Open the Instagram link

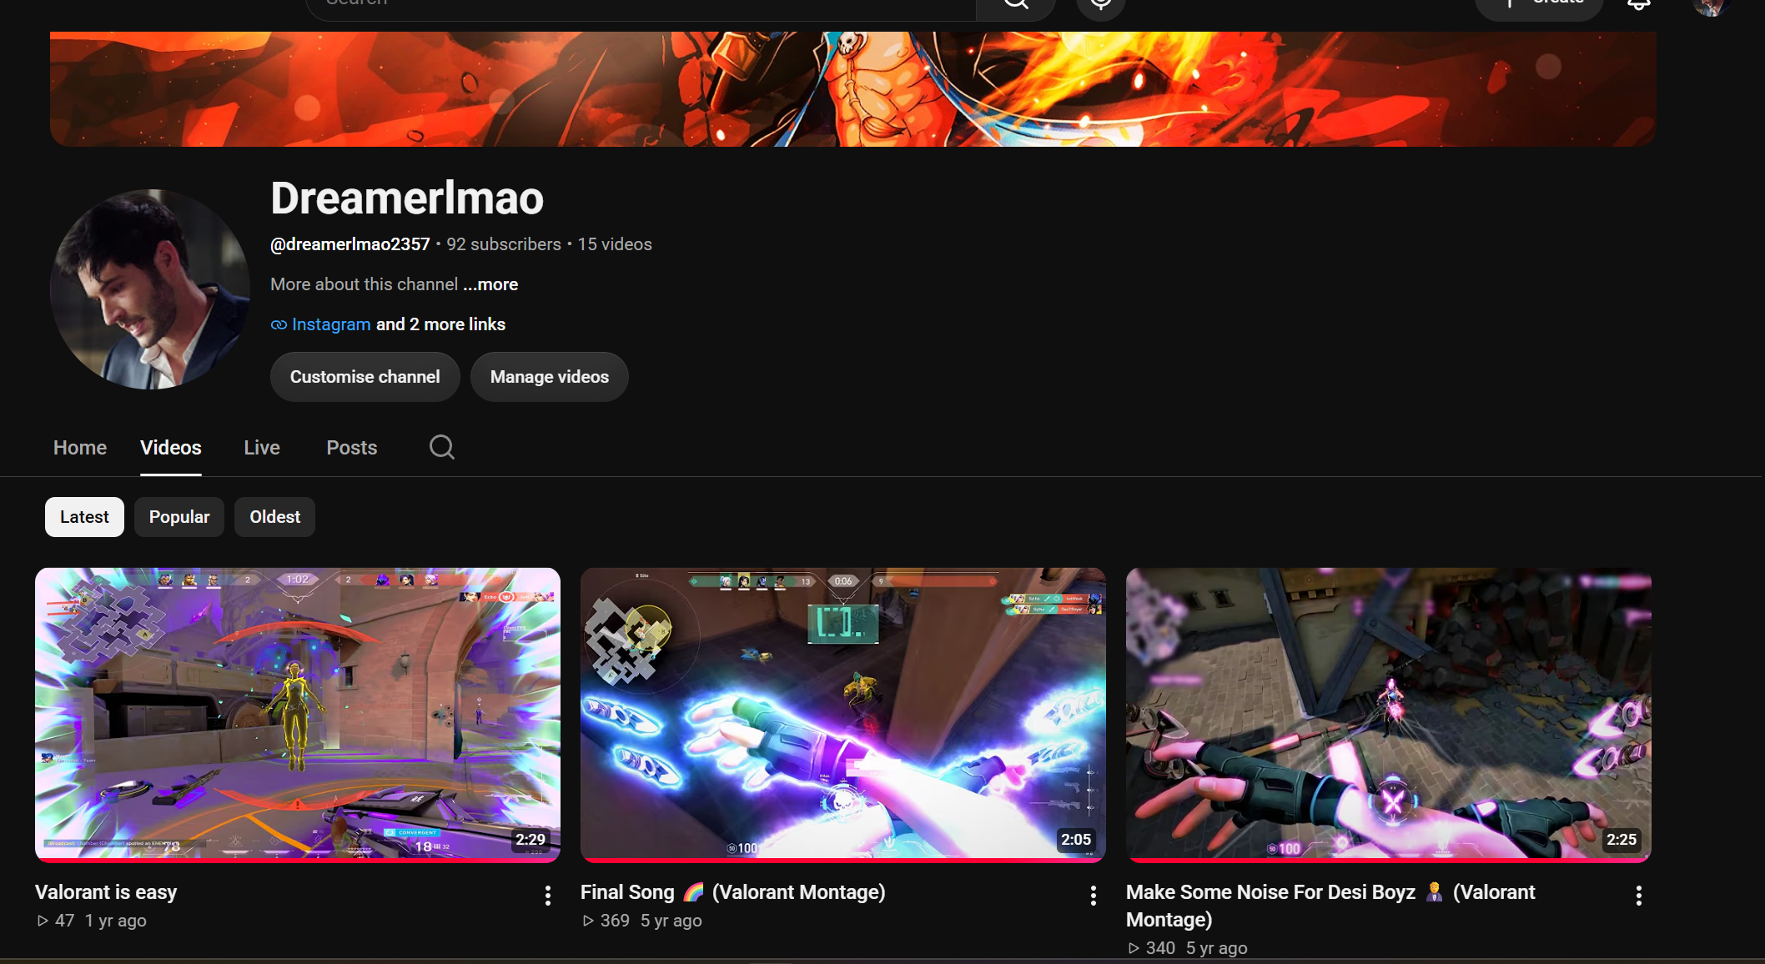click(x=331, y=324)
